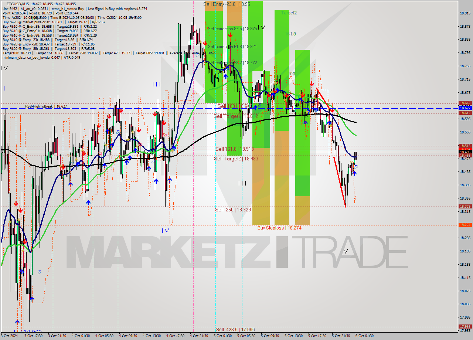This screenshot has width=473, height=340.
Task: Click the '3 Oct 2024' time axis label
Action: 9,336
